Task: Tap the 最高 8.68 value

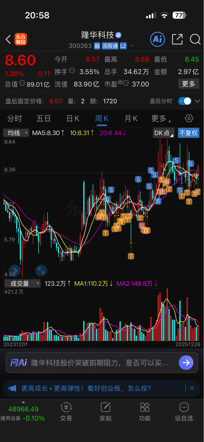Action: tap(142, 59)
